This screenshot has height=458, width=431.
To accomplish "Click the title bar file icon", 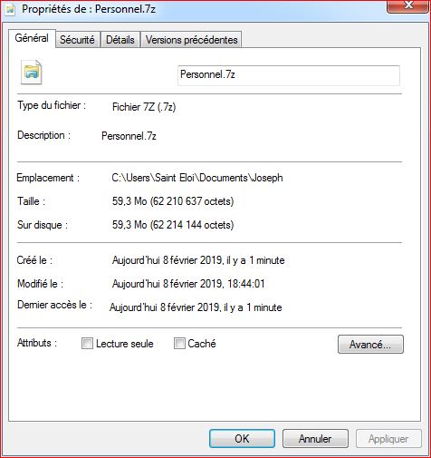I will click(10, 10).
